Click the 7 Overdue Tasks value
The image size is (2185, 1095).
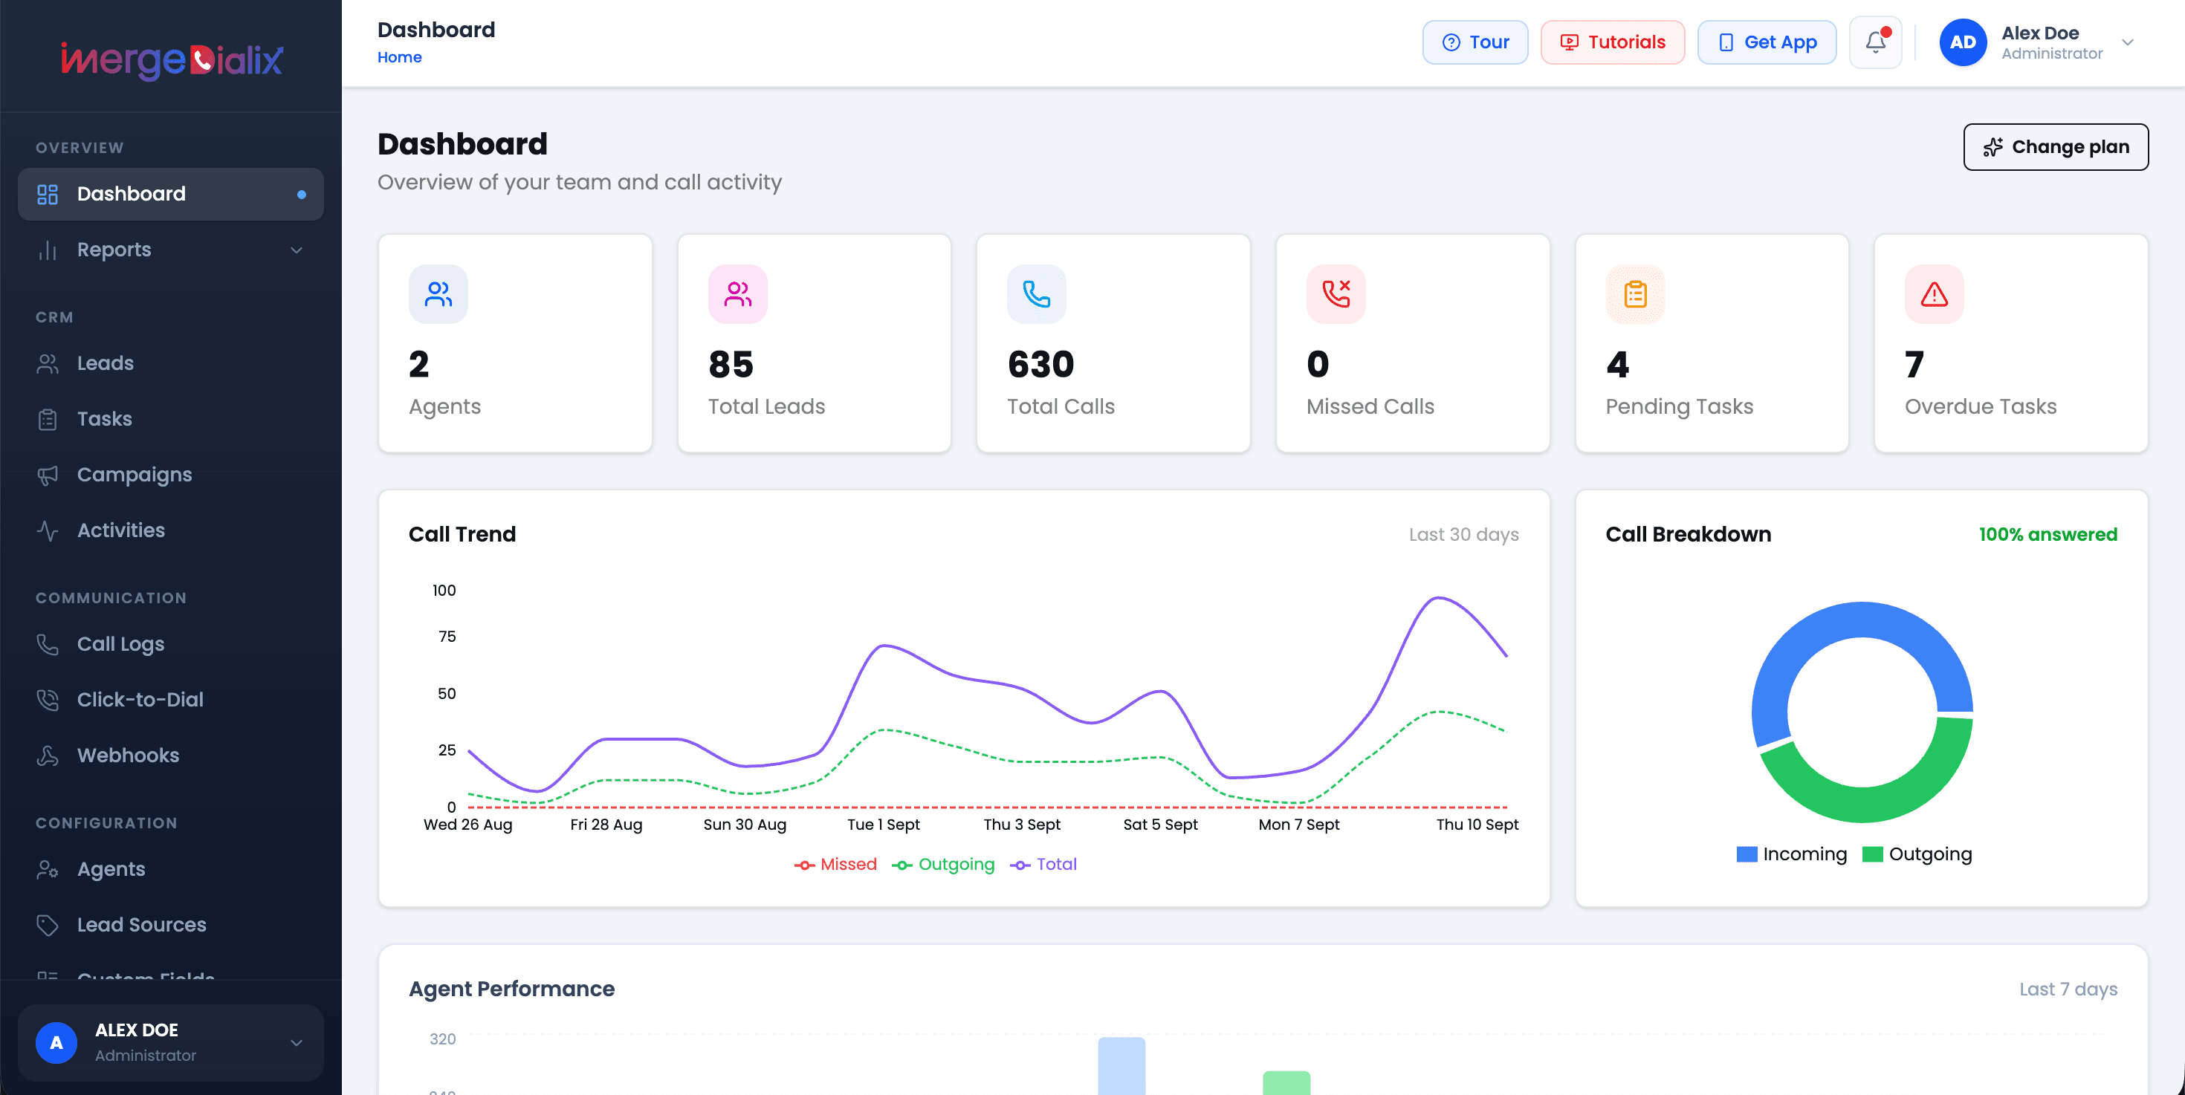(x=1914, y=365)
